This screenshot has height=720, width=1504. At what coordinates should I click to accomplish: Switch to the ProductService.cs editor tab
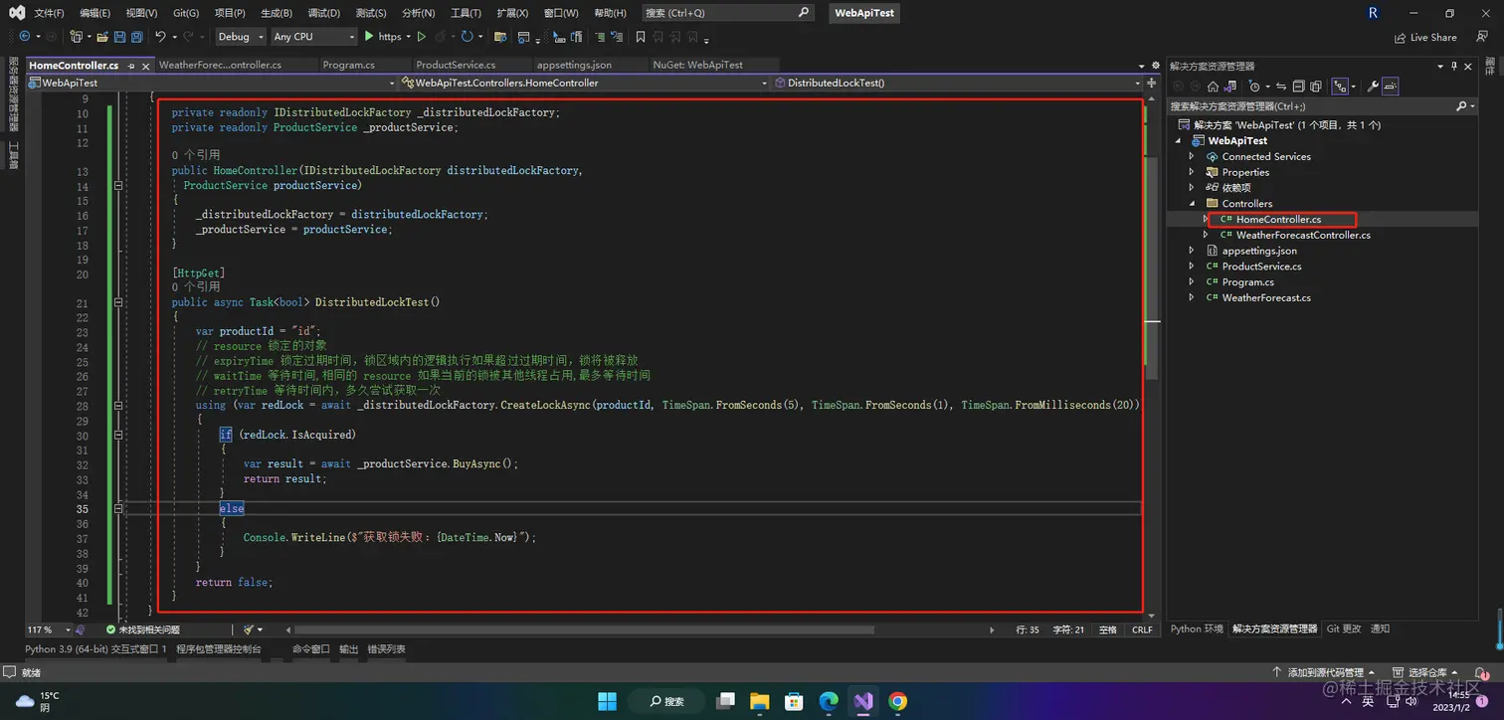coord(456,65)
